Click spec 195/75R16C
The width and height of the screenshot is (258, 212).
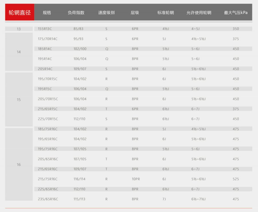point(48,149)
